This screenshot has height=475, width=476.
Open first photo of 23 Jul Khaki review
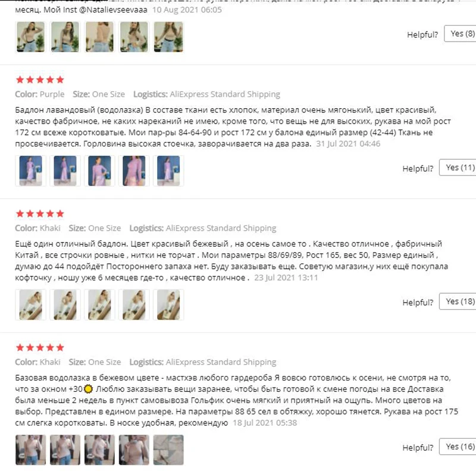tap(31, 305)
